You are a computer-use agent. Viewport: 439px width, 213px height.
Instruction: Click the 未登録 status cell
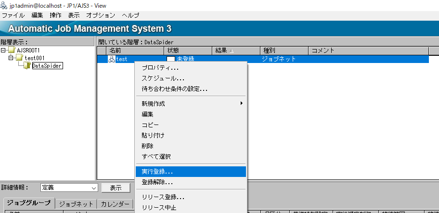(x=186, y=59)
